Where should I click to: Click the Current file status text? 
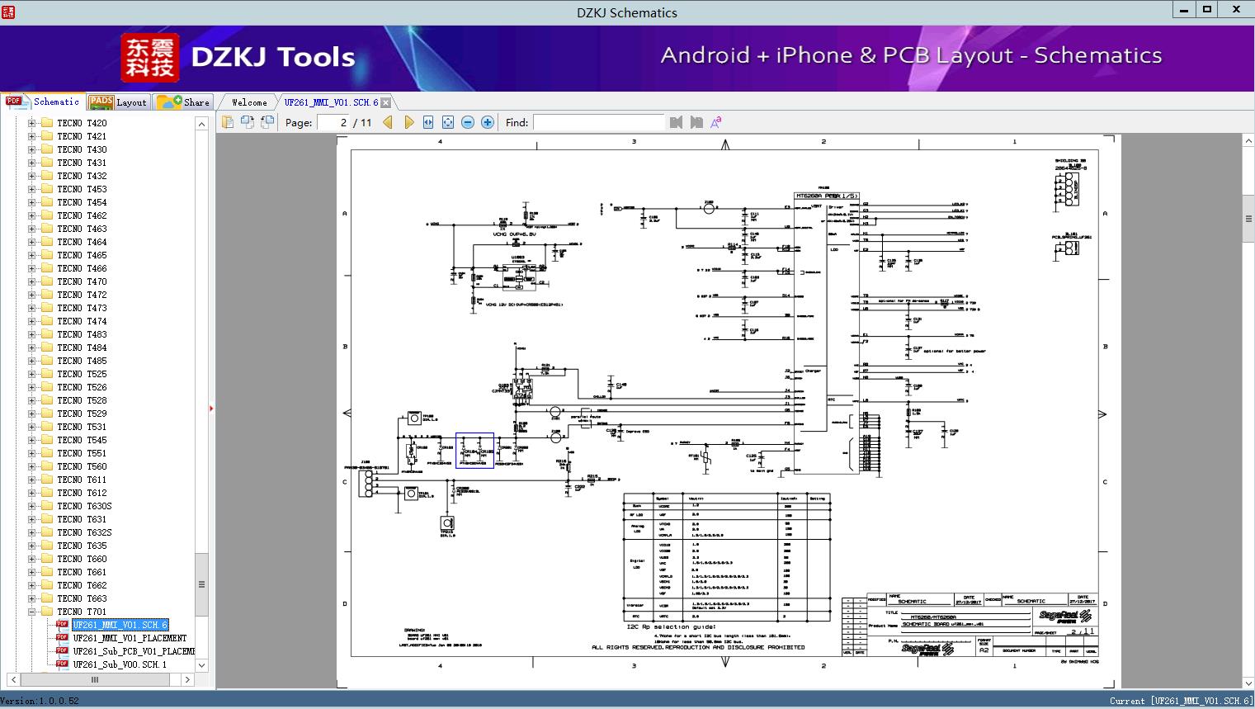point(1181,701)
